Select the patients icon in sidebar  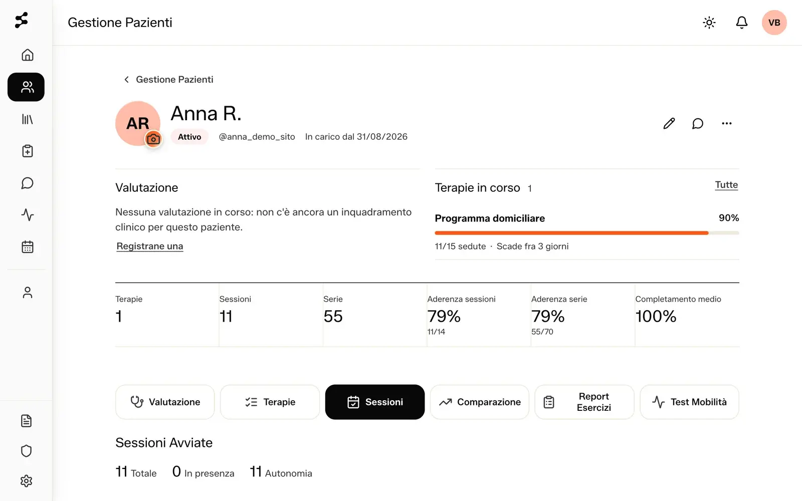click(x=26, y=87)
